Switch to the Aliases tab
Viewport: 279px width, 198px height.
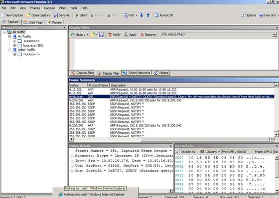point(161,73)
